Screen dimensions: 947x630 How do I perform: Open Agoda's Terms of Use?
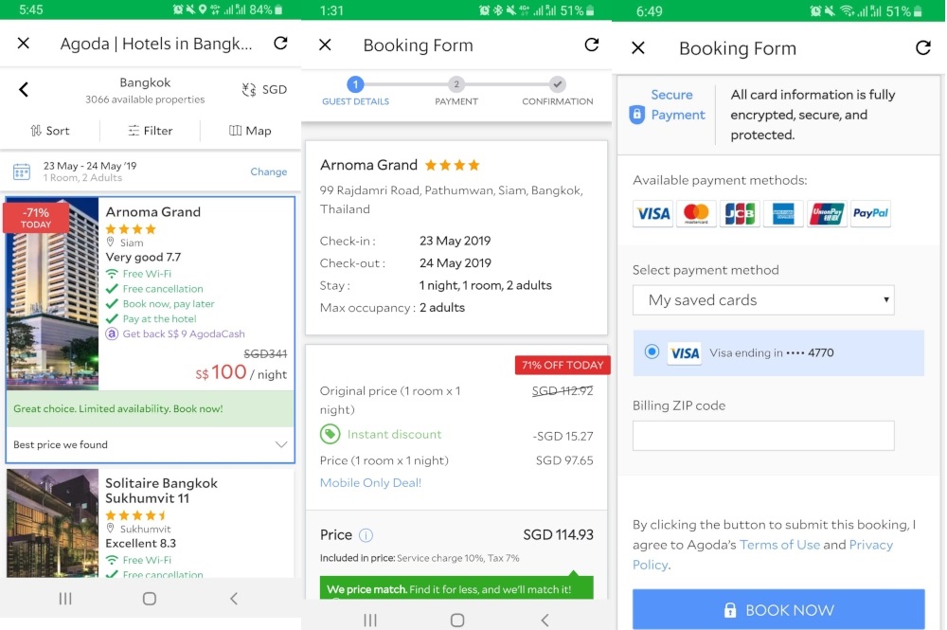coord(779,544)
